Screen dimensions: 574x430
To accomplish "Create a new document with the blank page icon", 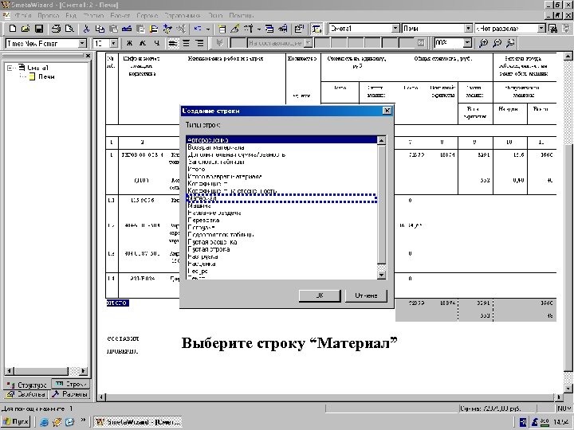I will point(13,29).
